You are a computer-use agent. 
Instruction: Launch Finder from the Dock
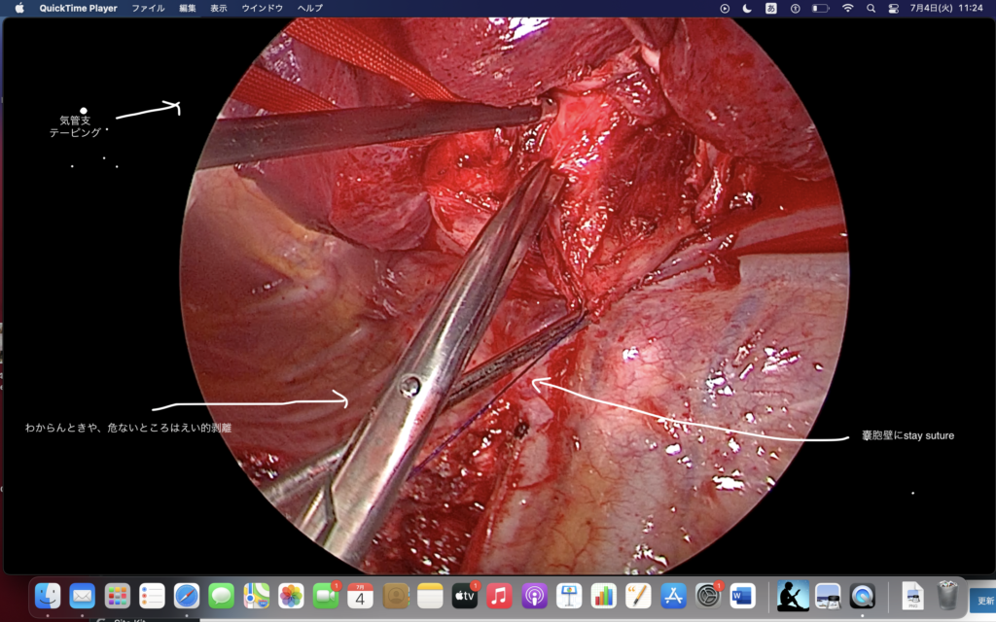[x=48, y=596]
